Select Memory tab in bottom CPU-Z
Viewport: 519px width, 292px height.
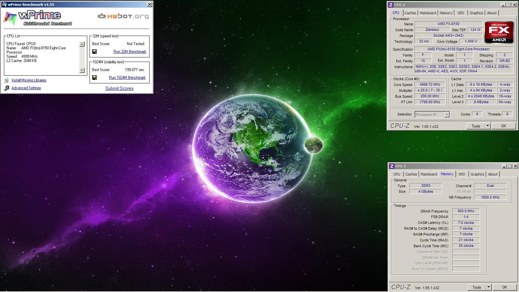(447, 174)
